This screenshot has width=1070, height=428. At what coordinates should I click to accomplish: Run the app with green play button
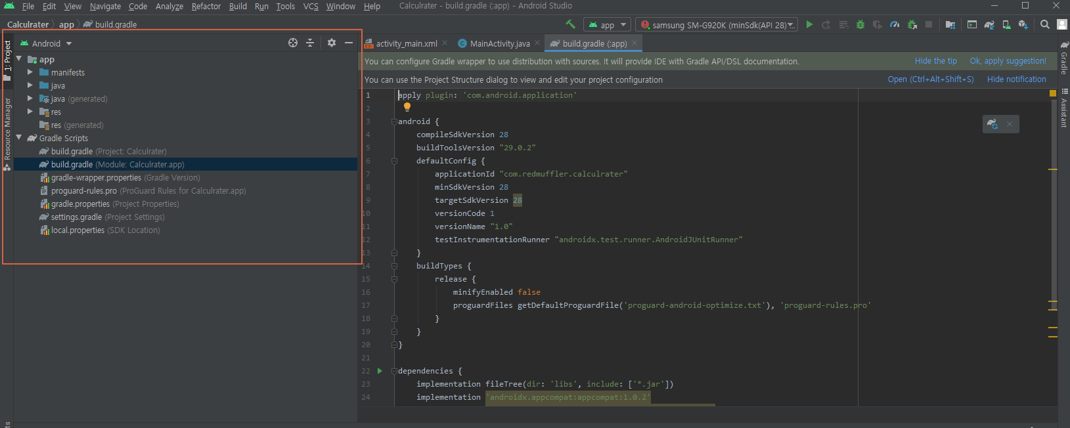tap(809, 24)
